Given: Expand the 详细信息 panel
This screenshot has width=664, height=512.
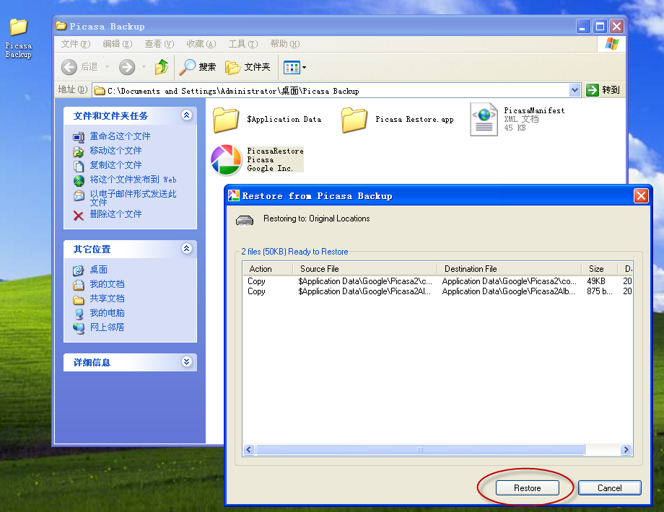Looking at the screenshot, I should [186, 361].
